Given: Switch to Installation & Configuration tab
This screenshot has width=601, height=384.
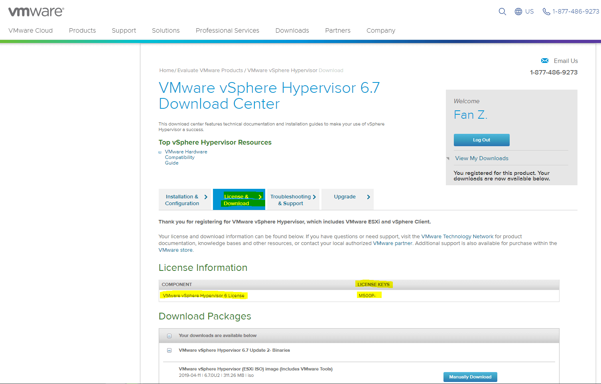Looking at the screenshot, I should [x=185, y=200].
